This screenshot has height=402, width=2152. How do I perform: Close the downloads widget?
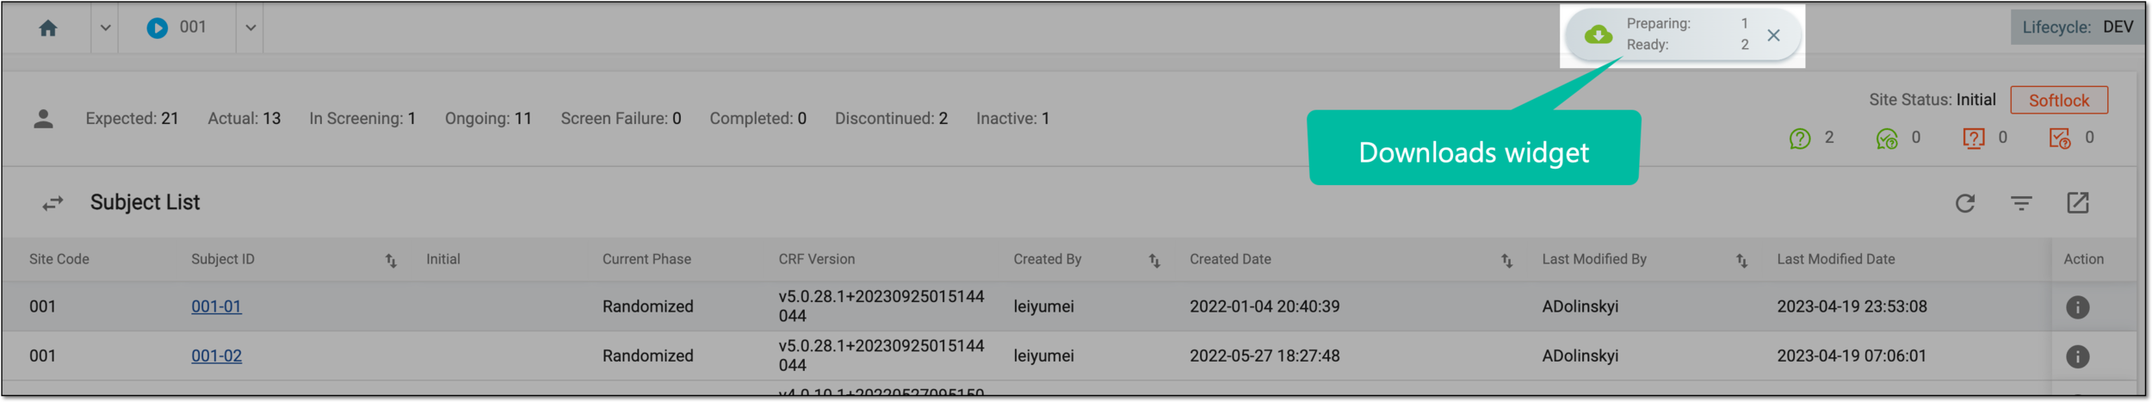(x=1774, y=35)
